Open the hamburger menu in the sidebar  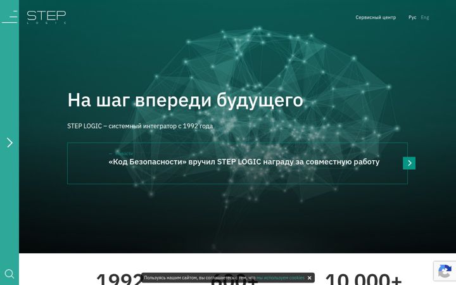tap(9, 17)
